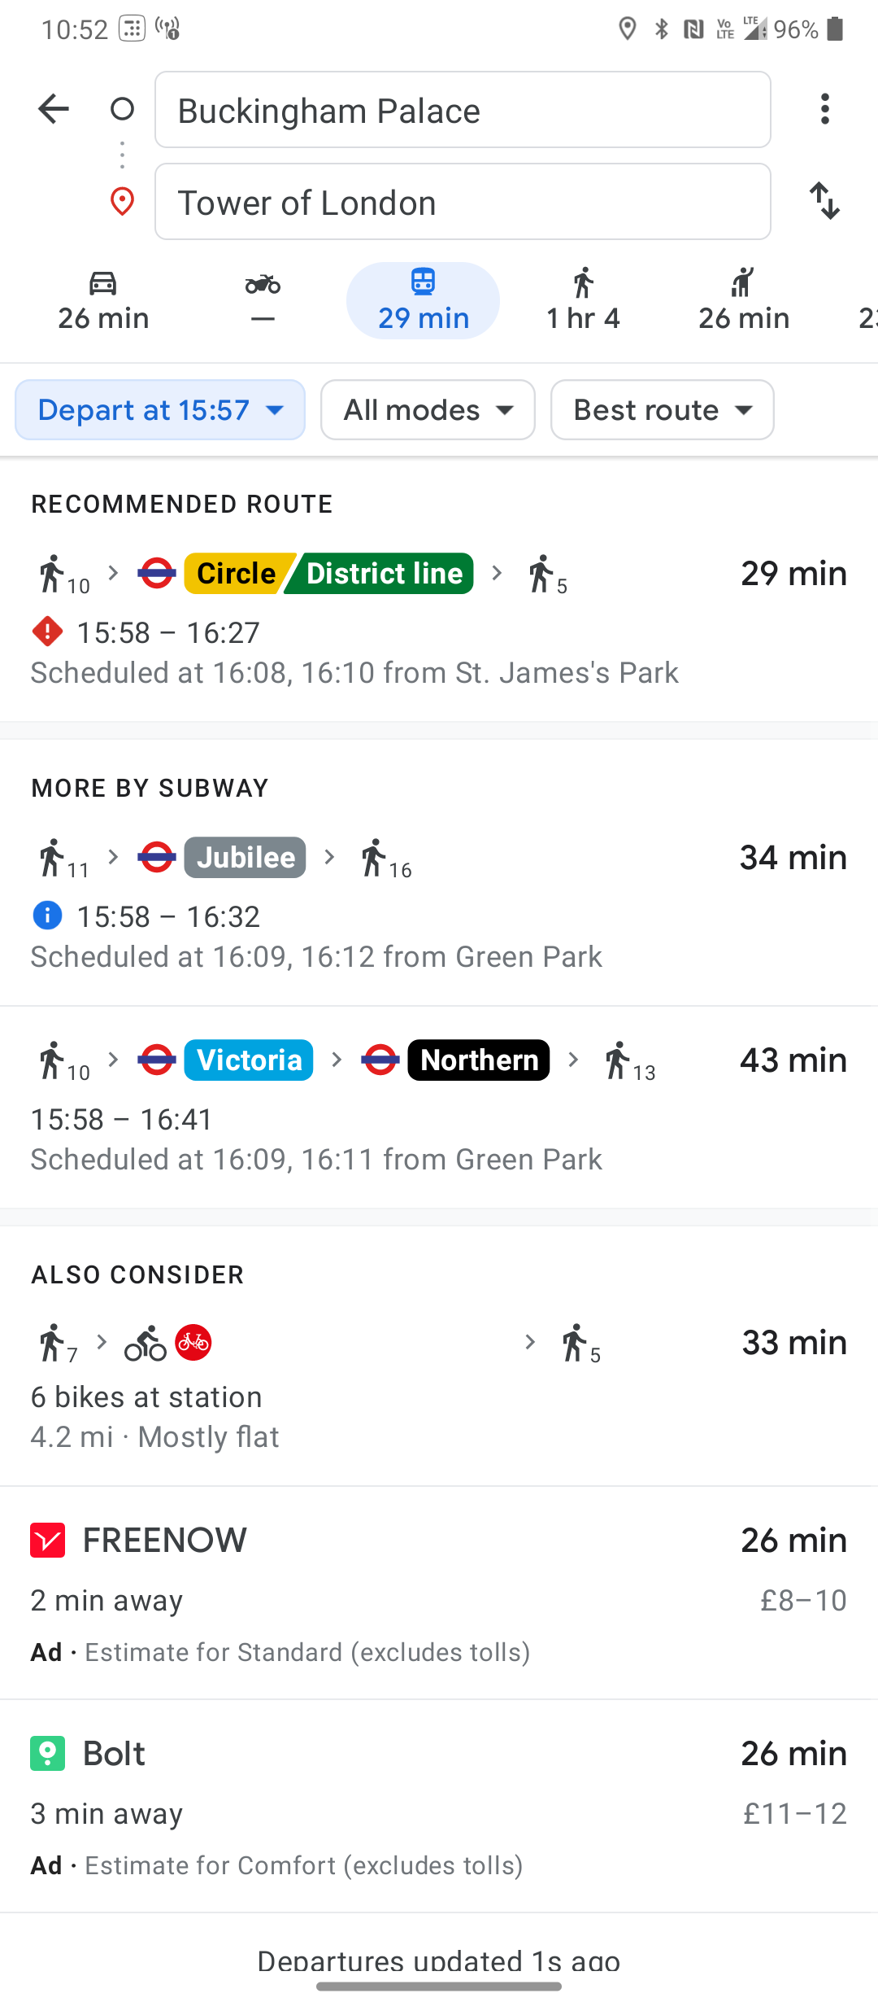Select the walking travel mode

tap(583, 300)
